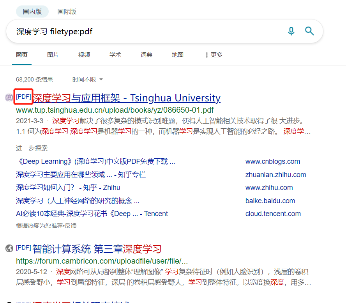Click the Tsinghua site favicon beside first result
This screenshot has width=346, height=303.
tap(9, 97)
